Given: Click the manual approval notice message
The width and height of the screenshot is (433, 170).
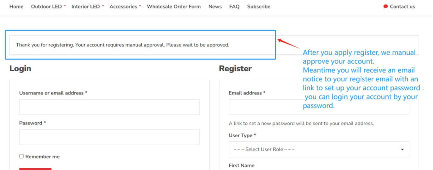Looking at the screenshot, I should click(123, 45).
